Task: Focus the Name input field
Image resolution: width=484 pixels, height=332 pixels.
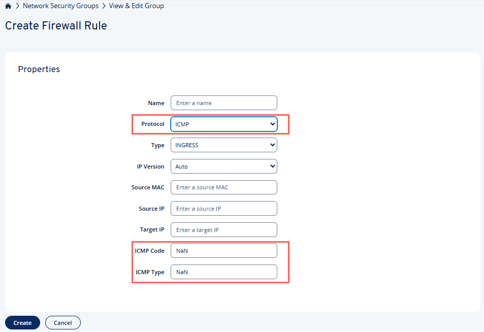Action: [x=223, y=103]
